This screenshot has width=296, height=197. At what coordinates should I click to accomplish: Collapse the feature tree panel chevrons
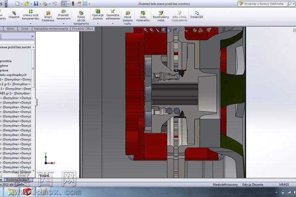tap(32, 36)
